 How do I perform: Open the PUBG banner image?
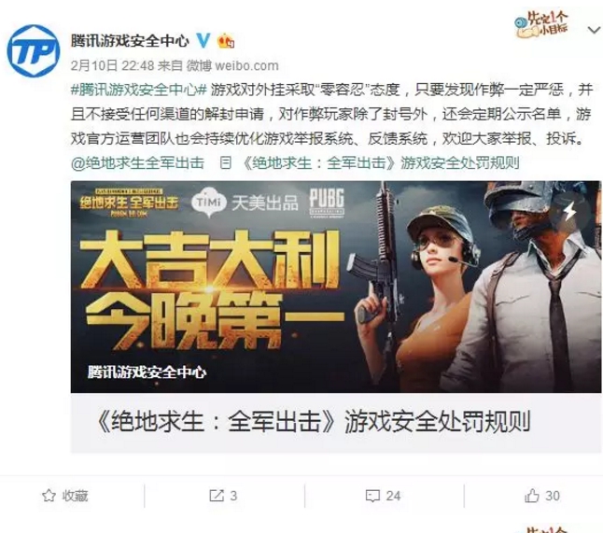click(x=335, y=287)
